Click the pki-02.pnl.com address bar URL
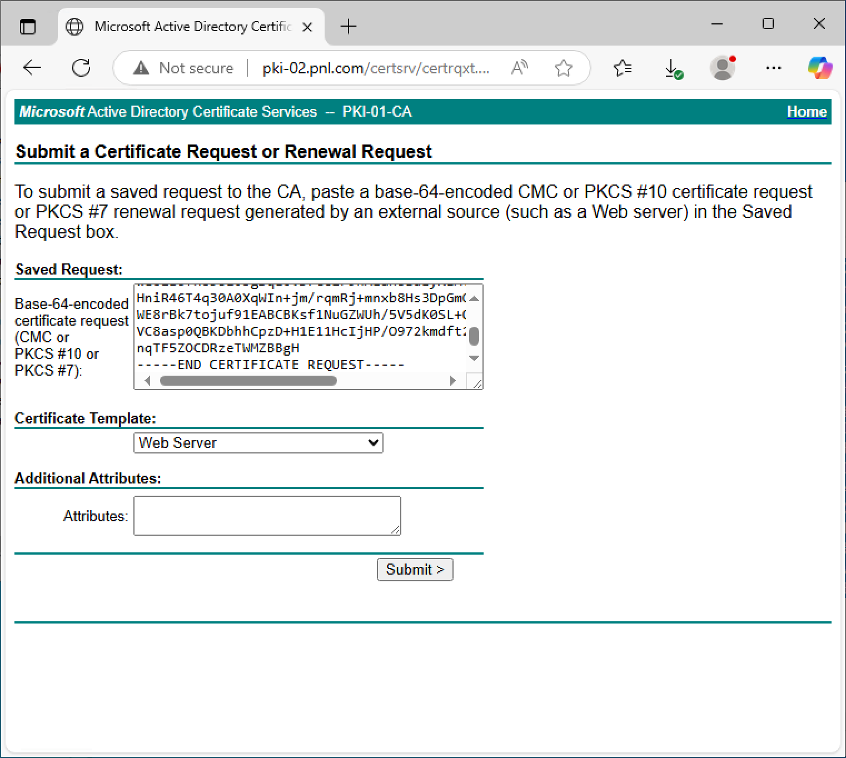 tap(376, 68)
